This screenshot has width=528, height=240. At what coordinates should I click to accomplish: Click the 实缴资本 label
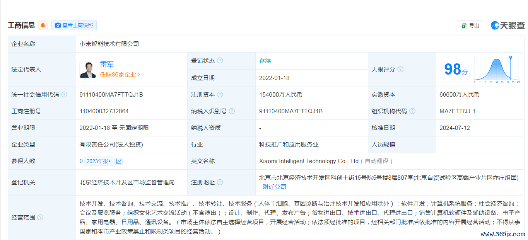[383, 95]
